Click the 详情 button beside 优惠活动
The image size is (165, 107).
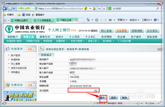(31, 85)
